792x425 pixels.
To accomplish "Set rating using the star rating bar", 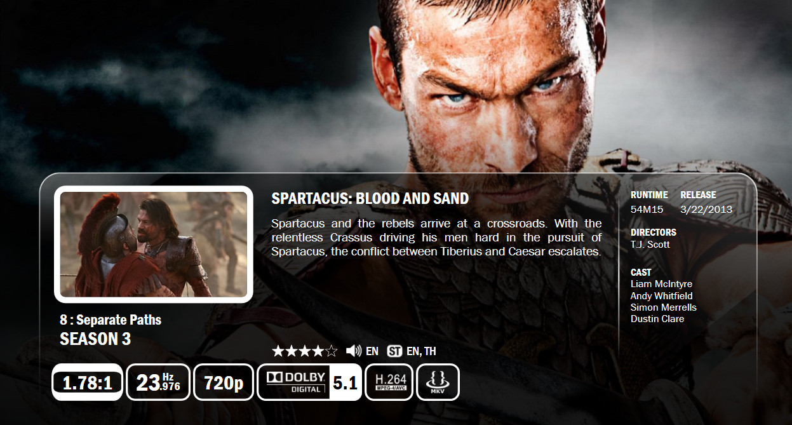I will (x=305, y=351).
